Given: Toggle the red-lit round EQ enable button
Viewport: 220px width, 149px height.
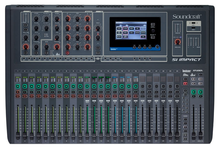Looking at the screenshot, I should [x=67, y=53].
